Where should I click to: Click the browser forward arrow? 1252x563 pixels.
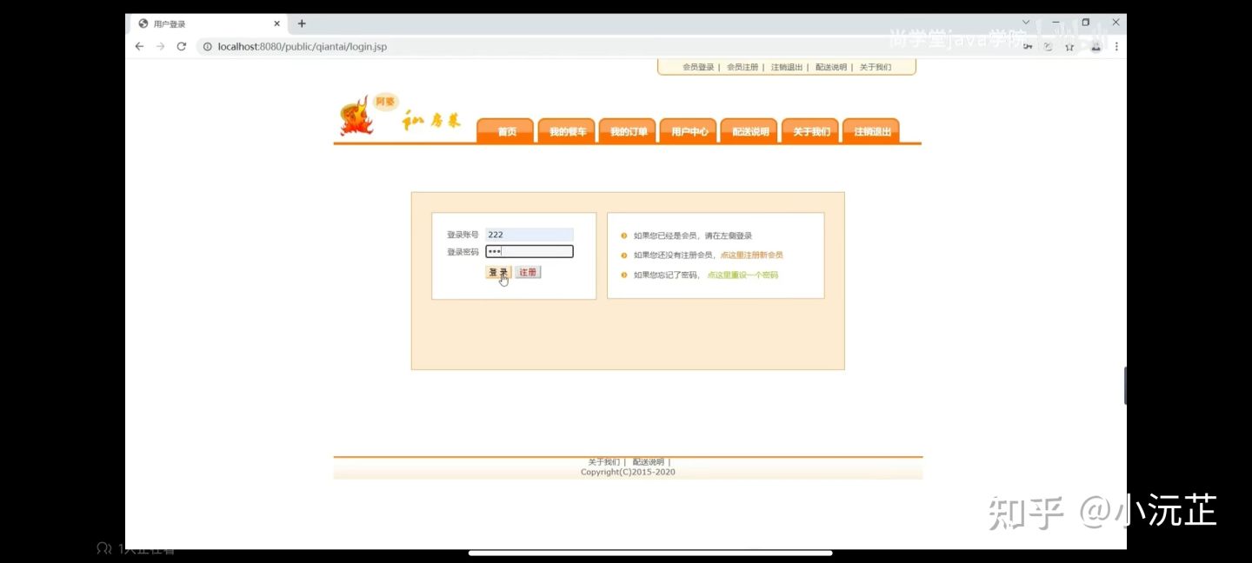(x=160, y=46)
